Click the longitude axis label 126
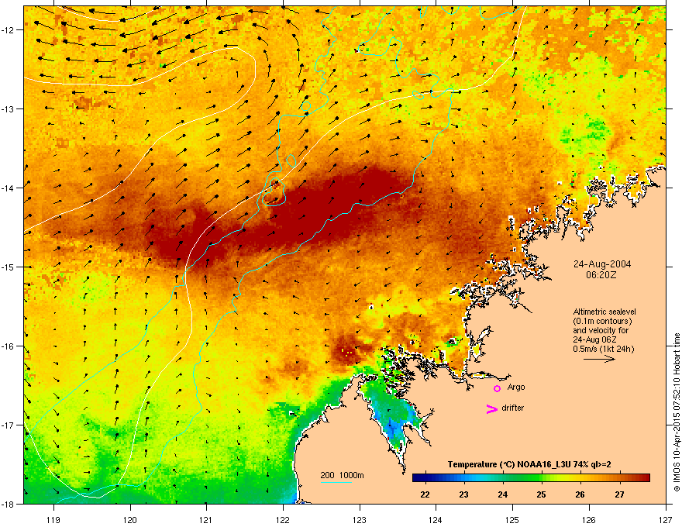The width and height of the screenshot is (682, 527). pyautogui.click(x=589, y=519)
